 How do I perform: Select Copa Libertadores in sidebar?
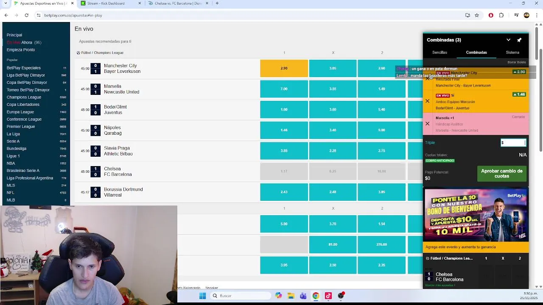(x=23, y=105)
